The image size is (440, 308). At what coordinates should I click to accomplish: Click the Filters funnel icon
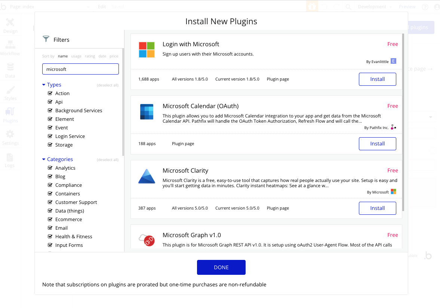46,39
